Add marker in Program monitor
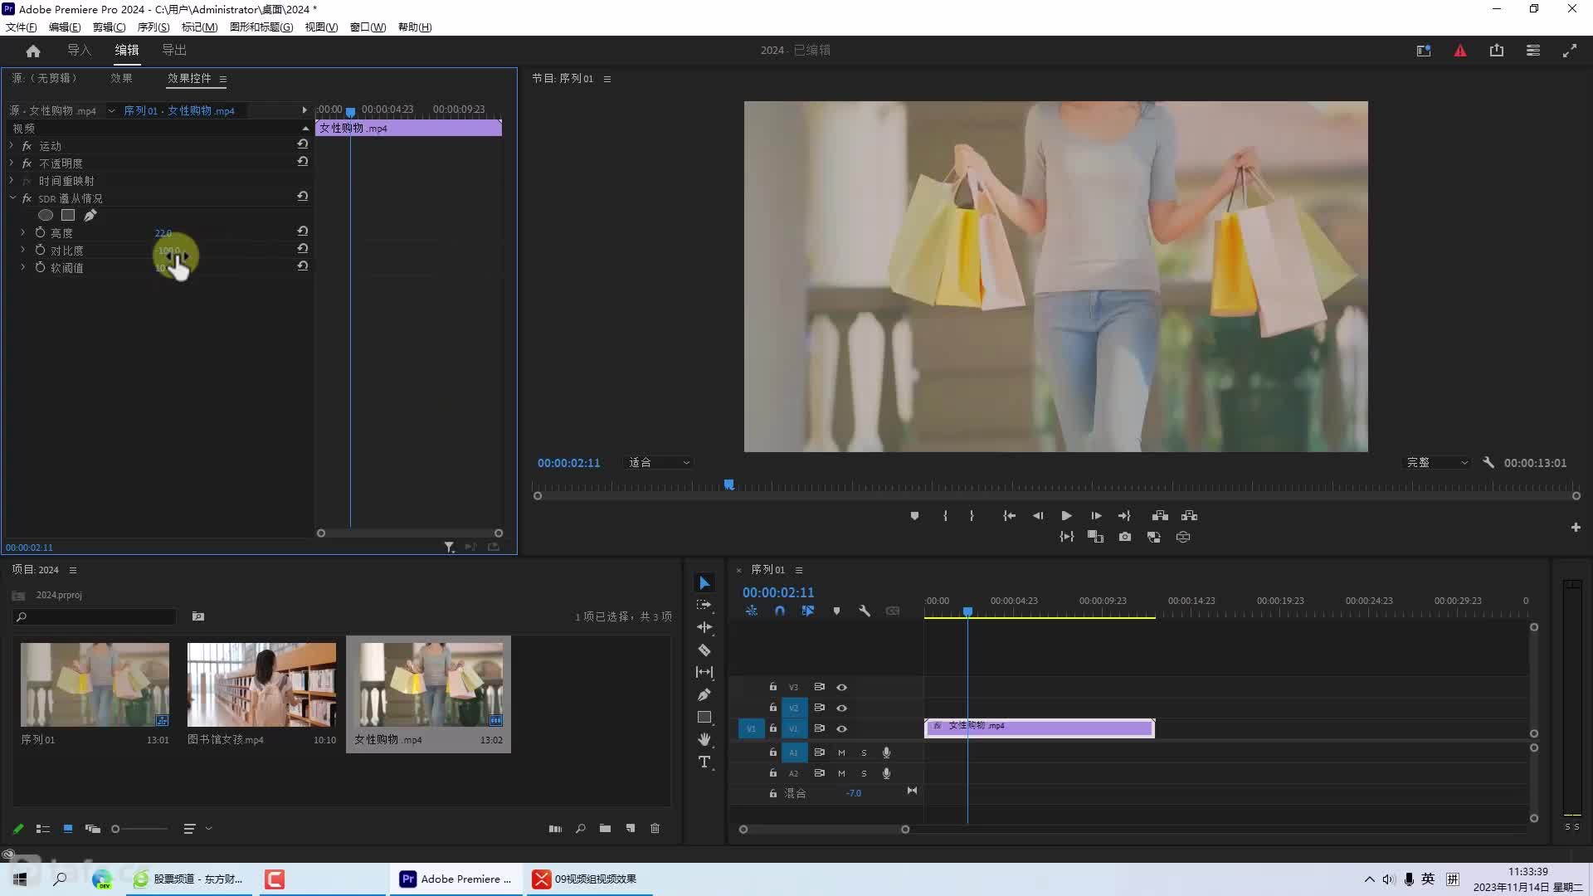 coord(914,516)
